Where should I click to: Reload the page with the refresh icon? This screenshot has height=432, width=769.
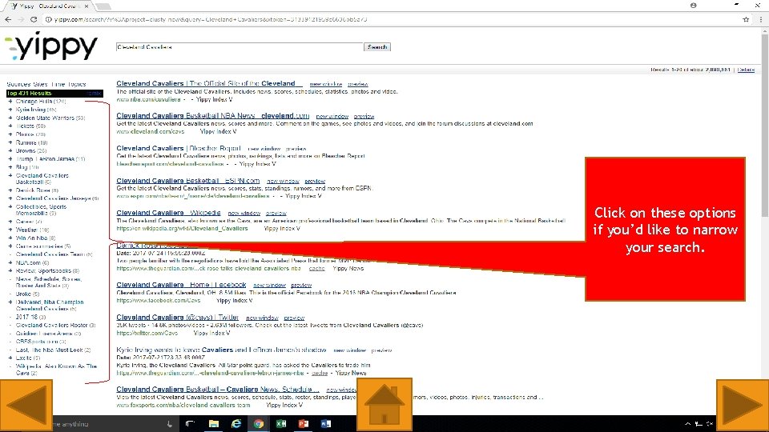[x=34, y=19]
